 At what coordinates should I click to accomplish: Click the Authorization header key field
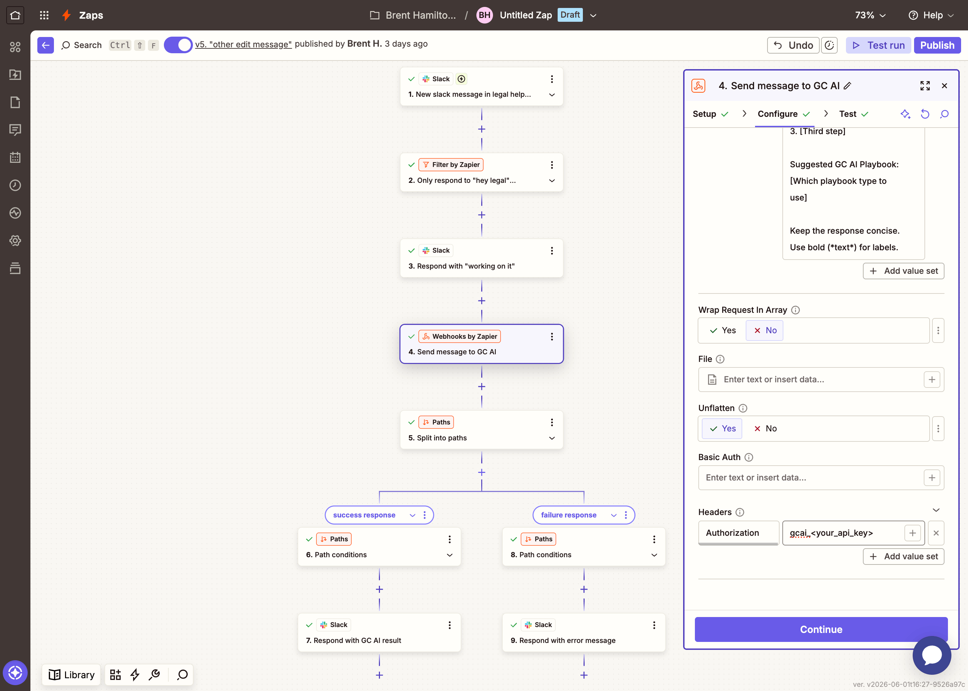click(738, 533)
